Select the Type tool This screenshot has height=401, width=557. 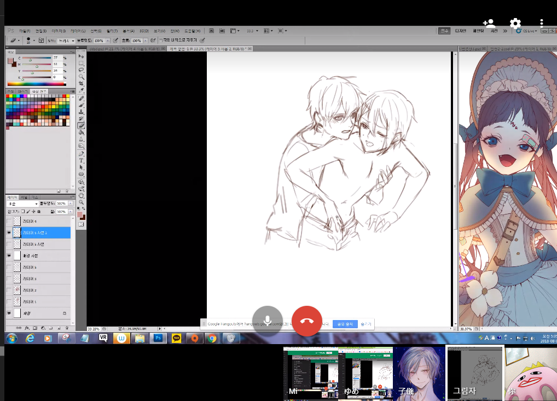tap(82, 160)
